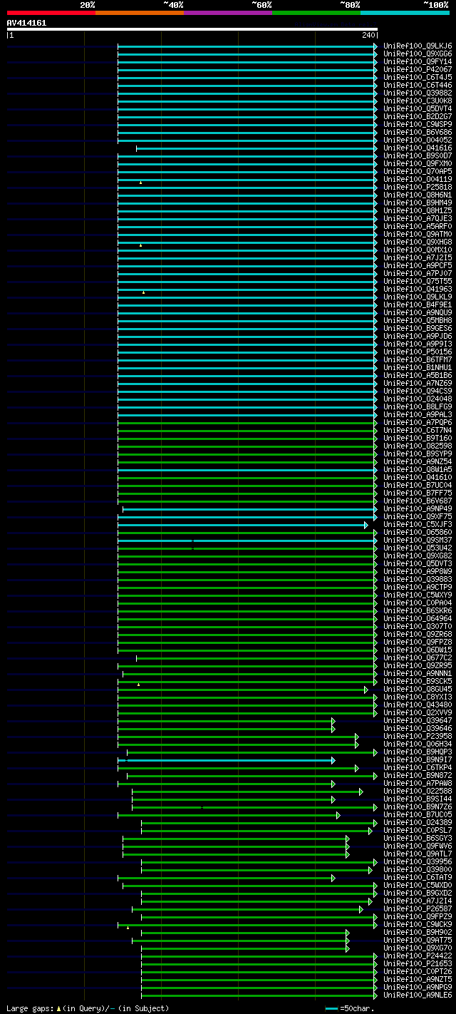The image size is (456, 1014).
Task: Select the AV414161 query label
Action: tap(26, 23)
